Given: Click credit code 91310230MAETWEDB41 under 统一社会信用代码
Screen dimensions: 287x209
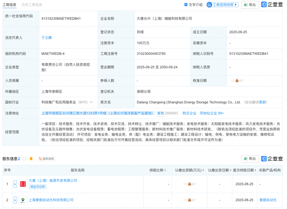Looking at the screenshot, I should [61, 18].
